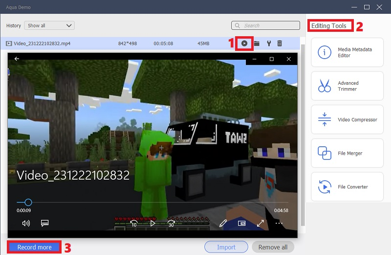The width and height of the screenshot is (391, 255).
Task: Open the File Converter tool
Action: click(347, 187)
